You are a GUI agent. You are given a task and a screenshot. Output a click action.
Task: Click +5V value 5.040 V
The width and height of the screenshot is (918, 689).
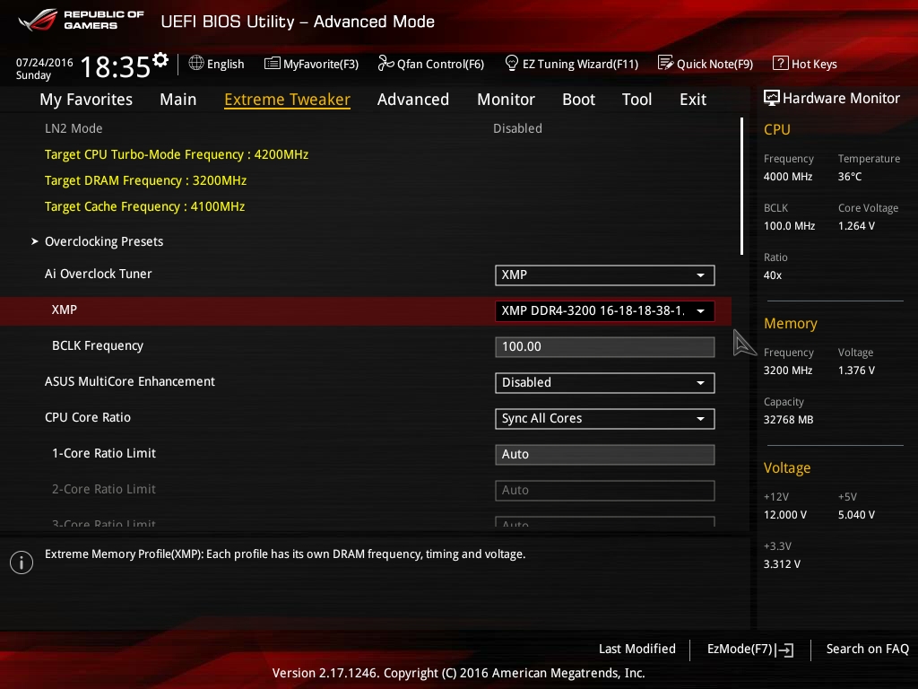(856, 515)
